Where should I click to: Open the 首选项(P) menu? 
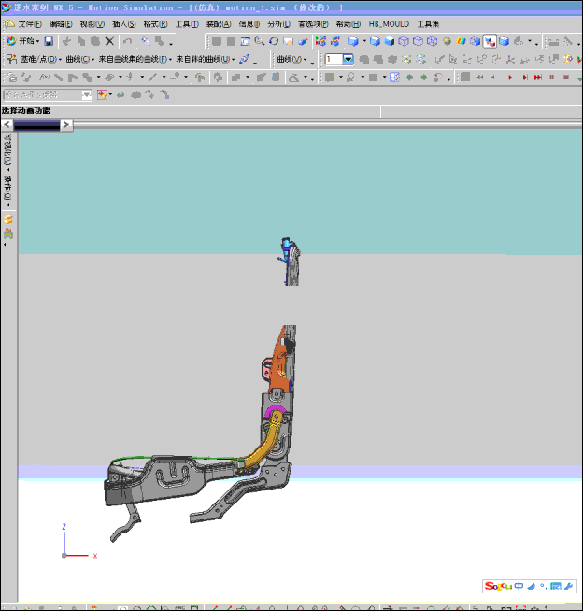click(x=313, y=24)
